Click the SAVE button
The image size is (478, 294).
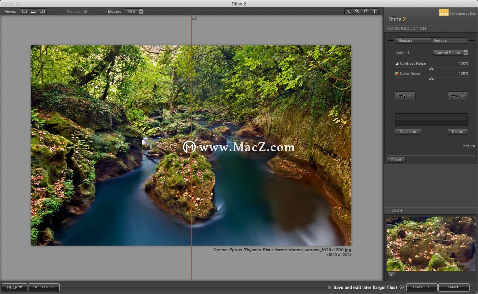click(454, 287)
